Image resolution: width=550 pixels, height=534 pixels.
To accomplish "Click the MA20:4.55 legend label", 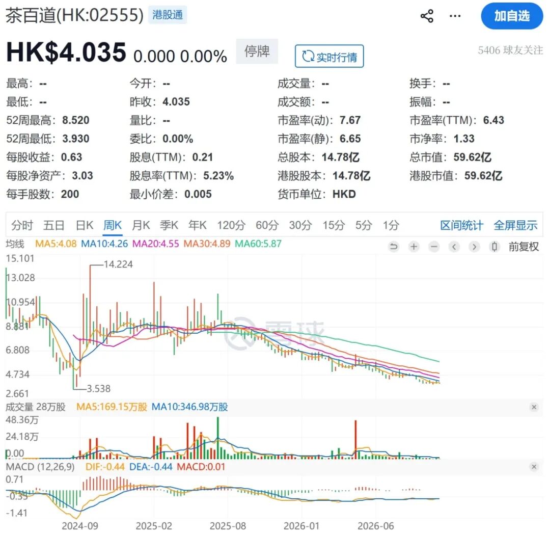I will pyautogui.click(x=156, y=244).
